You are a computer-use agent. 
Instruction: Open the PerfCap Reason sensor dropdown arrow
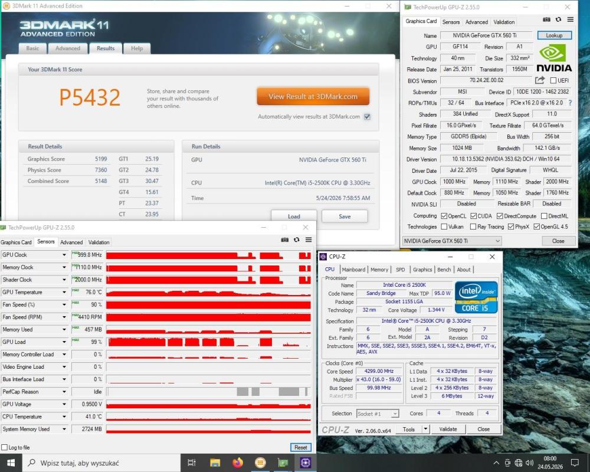(64, 392)
